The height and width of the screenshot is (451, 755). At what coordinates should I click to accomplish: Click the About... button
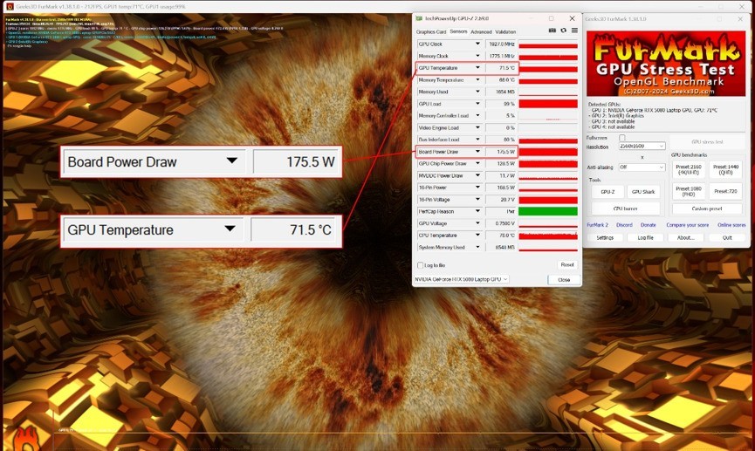[686, 238]
